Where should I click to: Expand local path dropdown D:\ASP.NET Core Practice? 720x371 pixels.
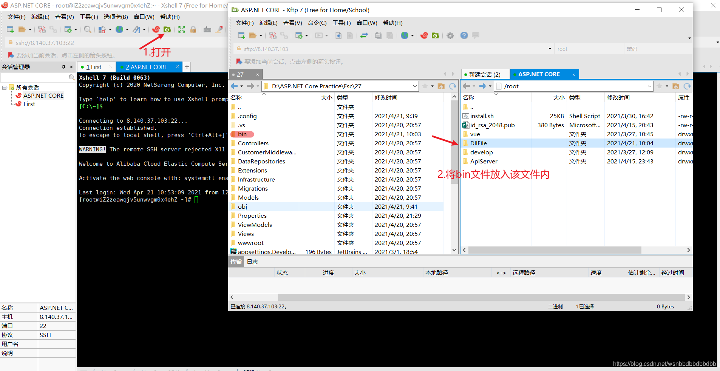(x=415, y=86)
